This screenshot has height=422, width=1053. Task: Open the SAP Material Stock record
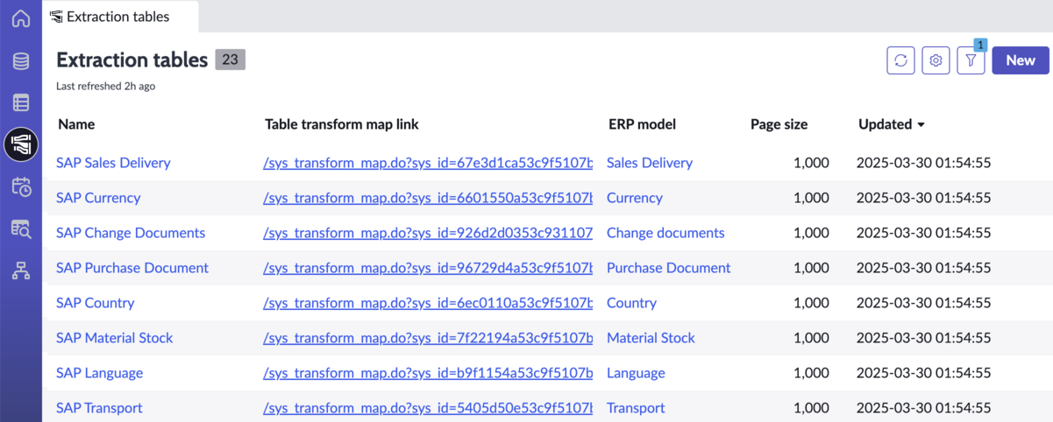point(115,338)
